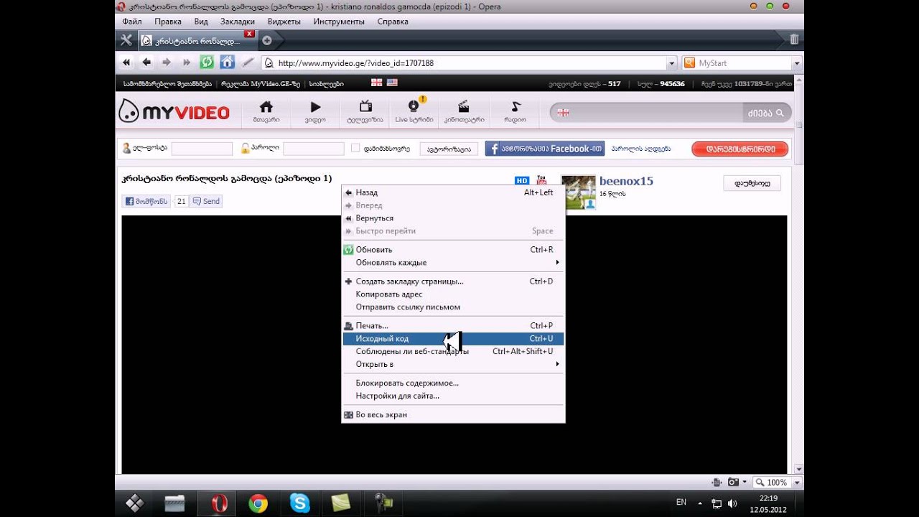Switch language with the Georgian flag

point(376,83)
